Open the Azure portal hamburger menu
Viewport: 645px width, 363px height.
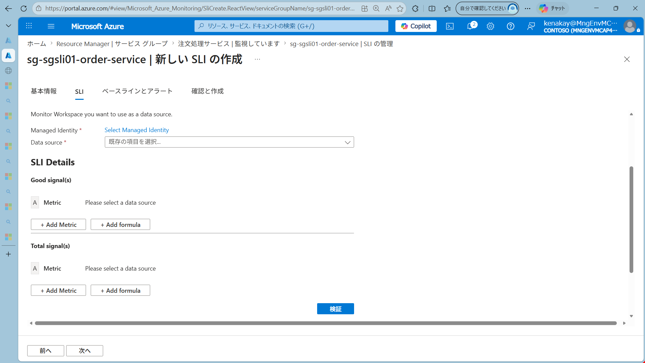pyautogui.click(x=51, y=26)
